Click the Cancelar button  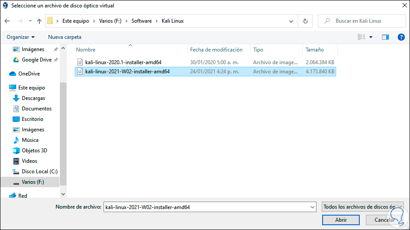tap(384, 220)
